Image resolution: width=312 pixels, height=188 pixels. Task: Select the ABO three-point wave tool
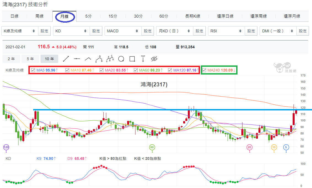coord(99,59)
